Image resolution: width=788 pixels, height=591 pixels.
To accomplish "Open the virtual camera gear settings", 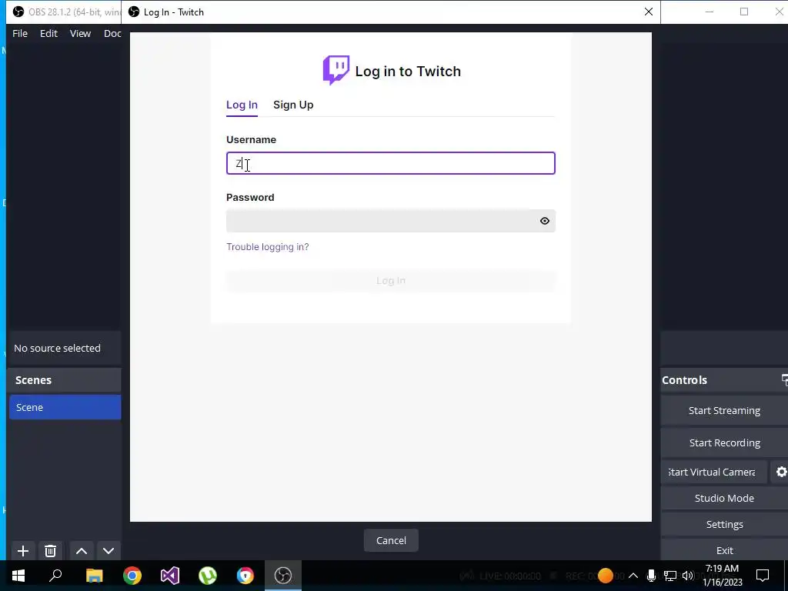I will [781, 472].
